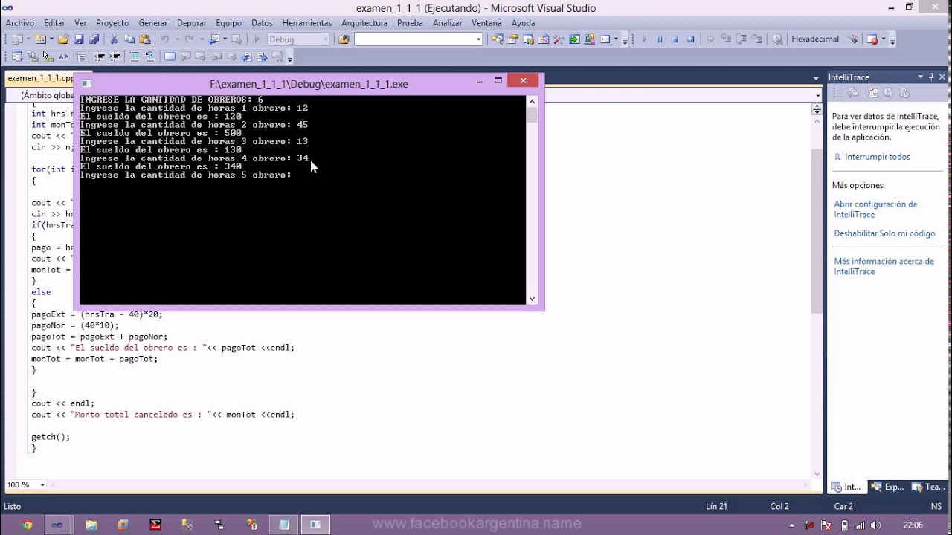Click Abrir configuración de IntelliTrace link
The width and height of the screenshot is (952, 535).
(875, 209)
